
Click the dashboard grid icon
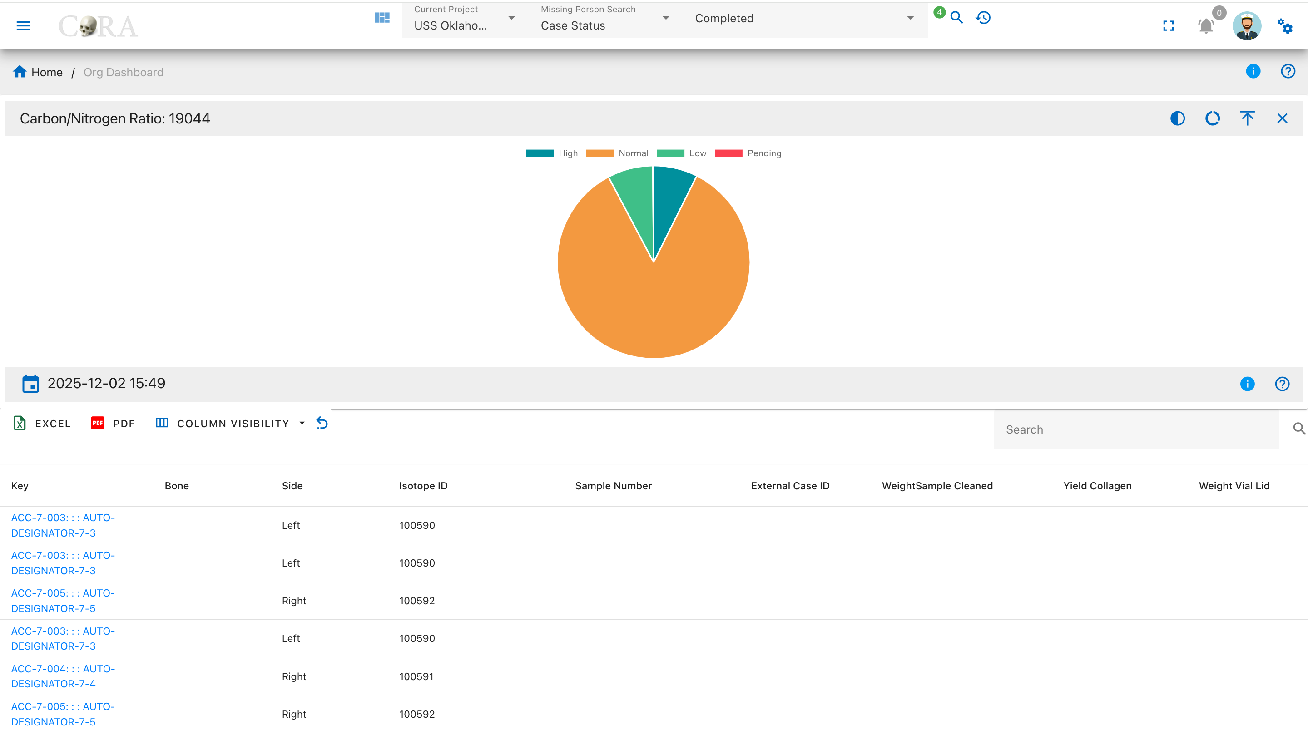pyautogui.click(x=382, y=18)
